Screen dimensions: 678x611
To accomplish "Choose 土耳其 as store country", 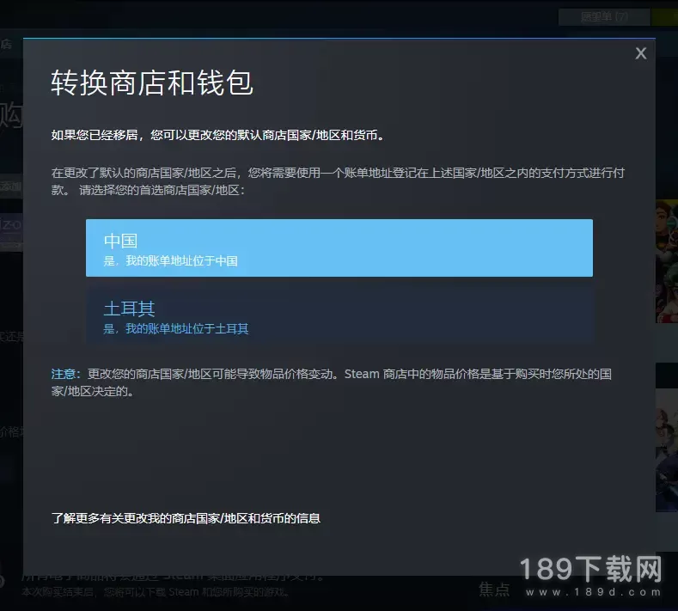I will (339, 316).
